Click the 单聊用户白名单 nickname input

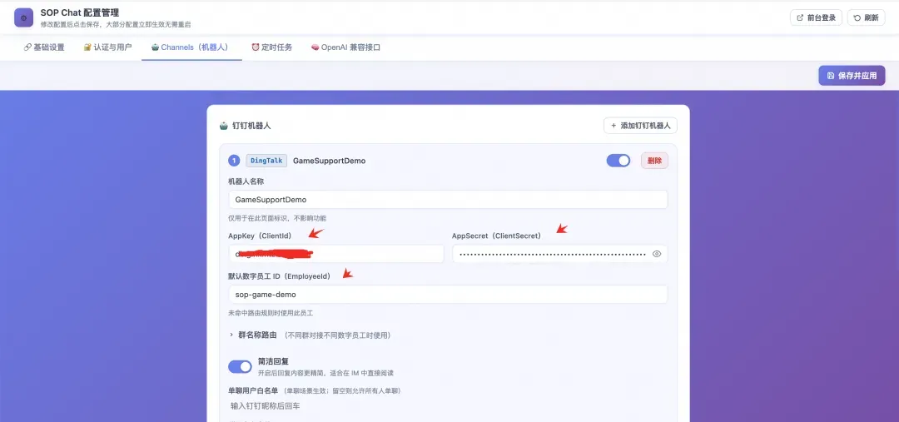click(x=448, y=406)
